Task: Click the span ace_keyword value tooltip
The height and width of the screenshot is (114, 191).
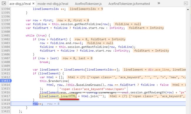Action: [93, 89]
